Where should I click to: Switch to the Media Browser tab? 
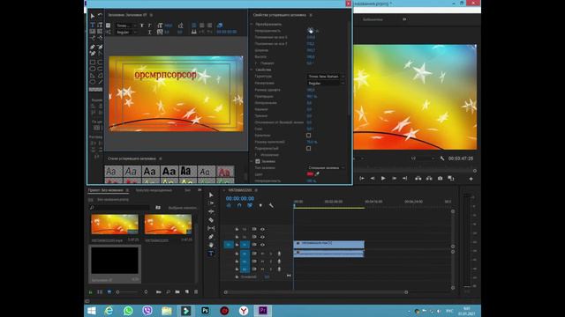154,190
